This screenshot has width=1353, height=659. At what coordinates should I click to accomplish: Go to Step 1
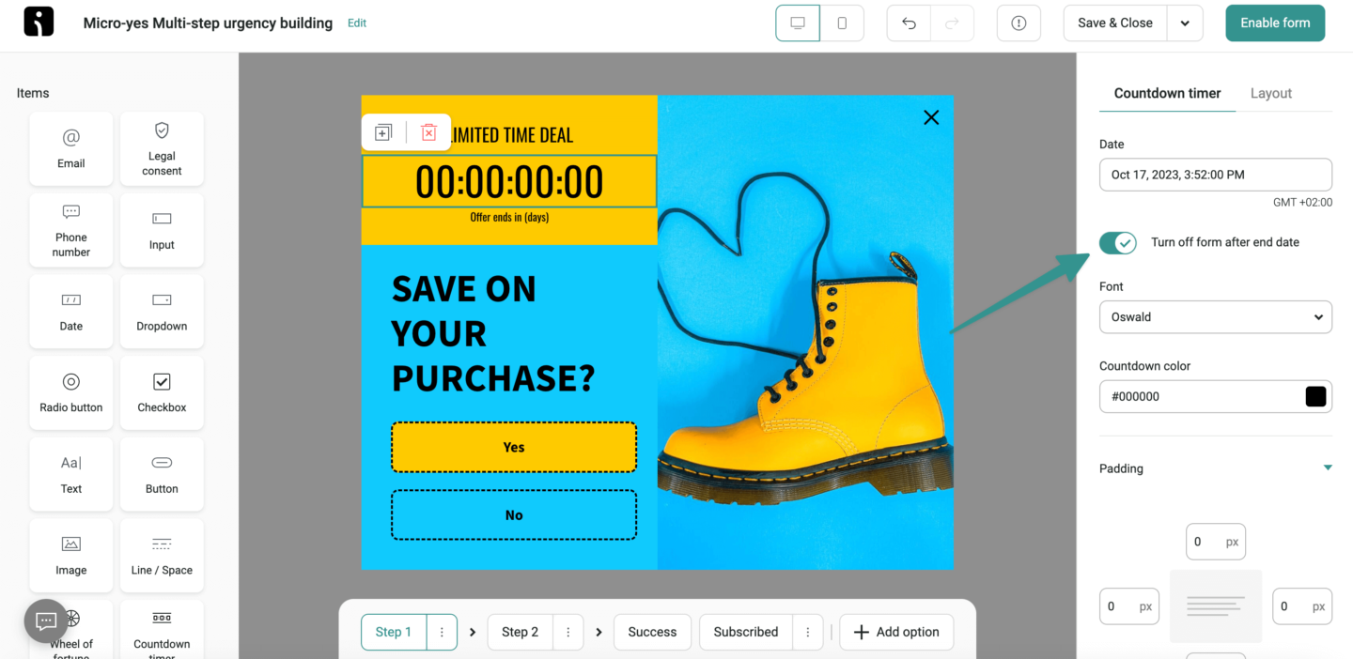(x=394, y=632)
